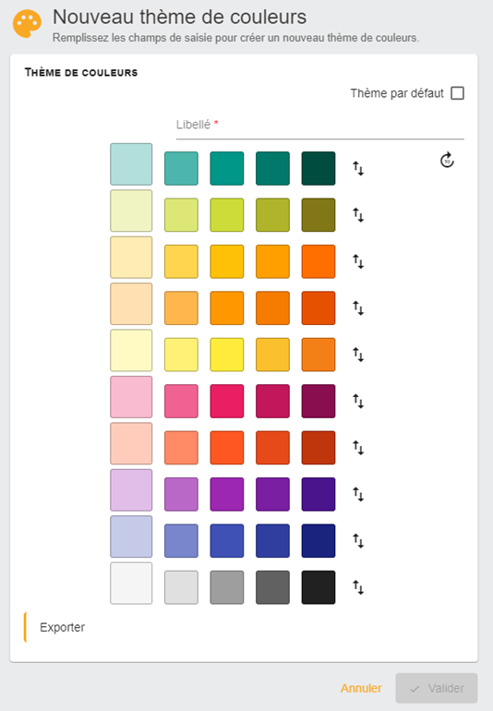The height and width of the screenshot is (711, 493).
Task: Click the large light lilac swatch
Action: click(x=131, y=490)
